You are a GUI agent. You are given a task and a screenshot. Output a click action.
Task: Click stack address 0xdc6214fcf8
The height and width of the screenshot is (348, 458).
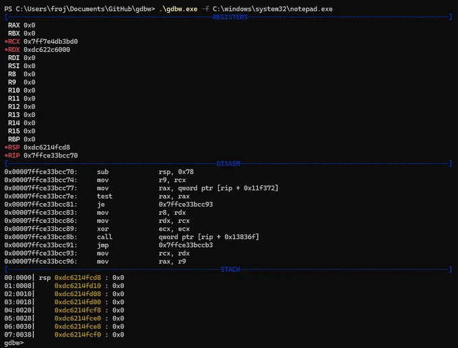tap(77, 310)
